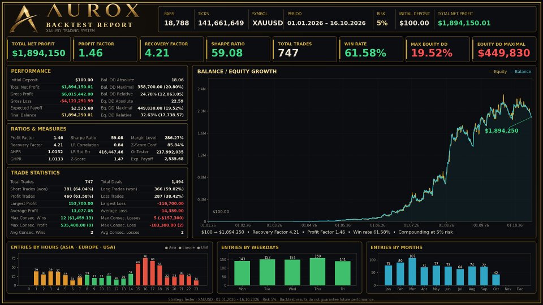This screenshot has height=305, width=543.
Task: Select Largest Loss value -116,700.00
Action: 170,204
